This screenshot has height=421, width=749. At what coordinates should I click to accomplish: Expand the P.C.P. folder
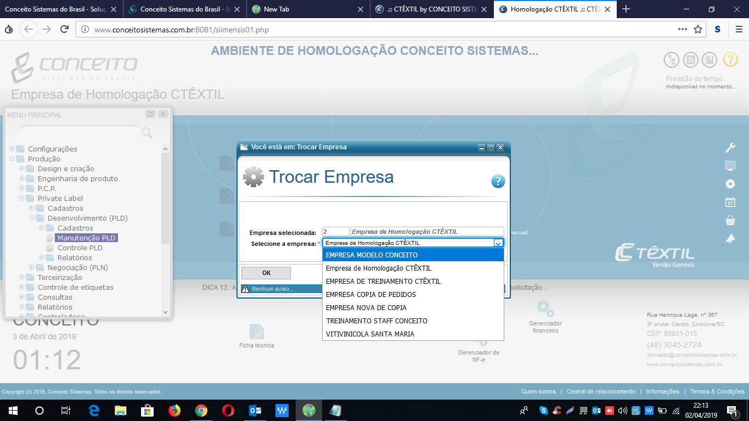(22, 188)
